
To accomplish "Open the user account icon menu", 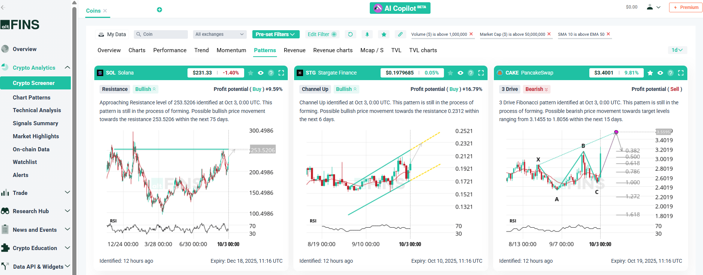I will pyautogui.click(x=653, y=7).
